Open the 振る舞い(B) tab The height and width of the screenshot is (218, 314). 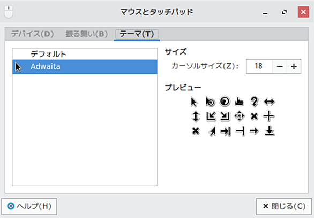[x=86, y=34]
